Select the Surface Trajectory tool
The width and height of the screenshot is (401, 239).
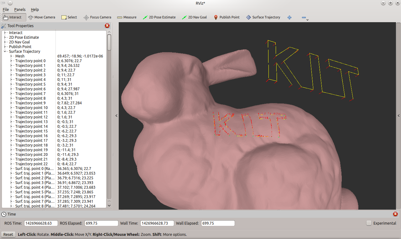click(x=263, y=17)
